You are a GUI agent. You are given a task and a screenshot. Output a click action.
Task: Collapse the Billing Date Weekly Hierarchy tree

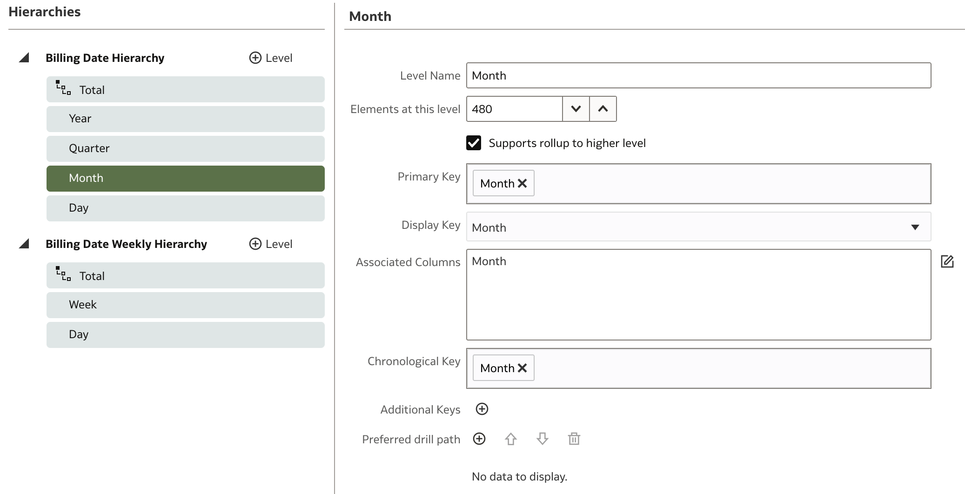coord(24,244)
